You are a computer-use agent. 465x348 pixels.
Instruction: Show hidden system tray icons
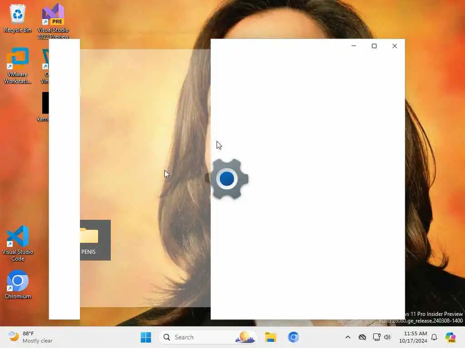348,337
